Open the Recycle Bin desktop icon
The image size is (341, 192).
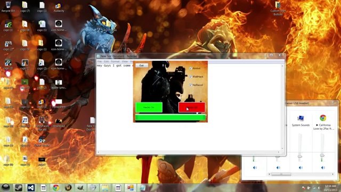click(8, 6)
